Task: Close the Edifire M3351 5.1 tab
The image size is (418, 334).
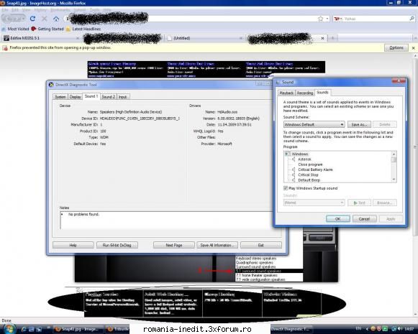Action: coord(78,38)
